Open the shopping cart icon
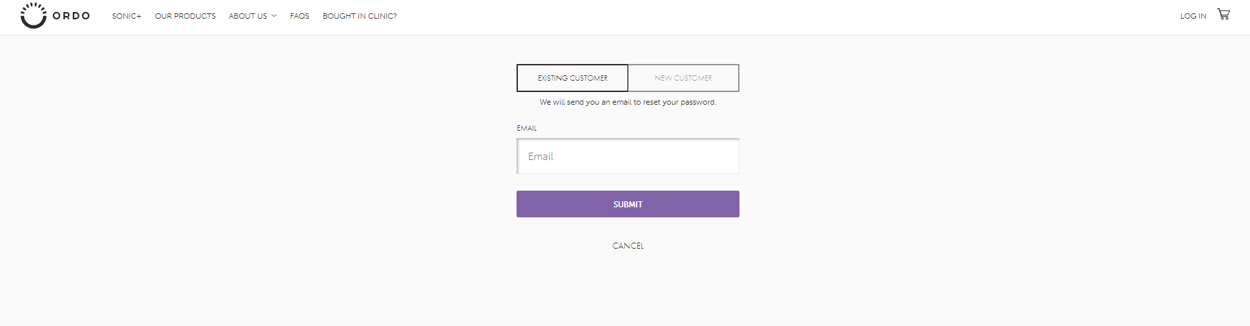The height and width of the screenshot is (326, 1250). coord(1223,14)
